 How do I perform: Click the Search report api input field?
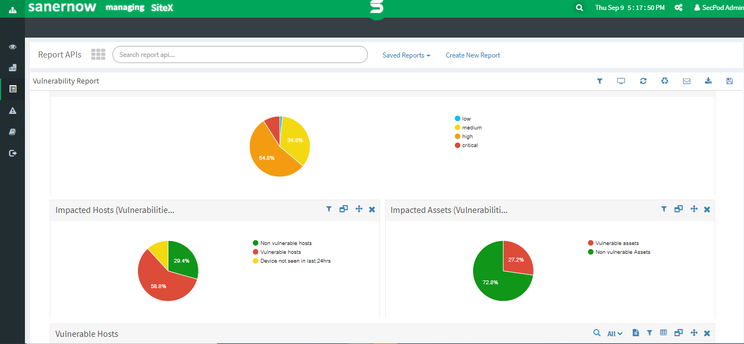pyautogui.click(x=240, y=55)
